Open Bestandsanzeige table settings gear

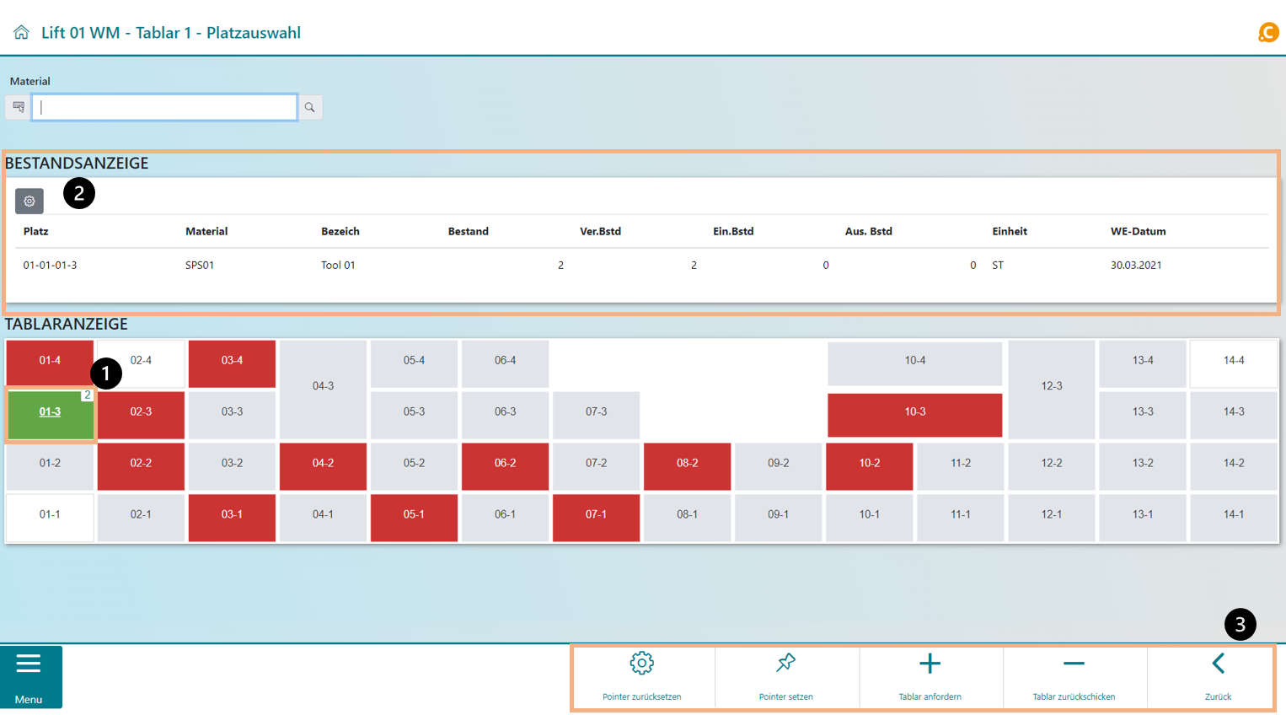pos(29,201)
